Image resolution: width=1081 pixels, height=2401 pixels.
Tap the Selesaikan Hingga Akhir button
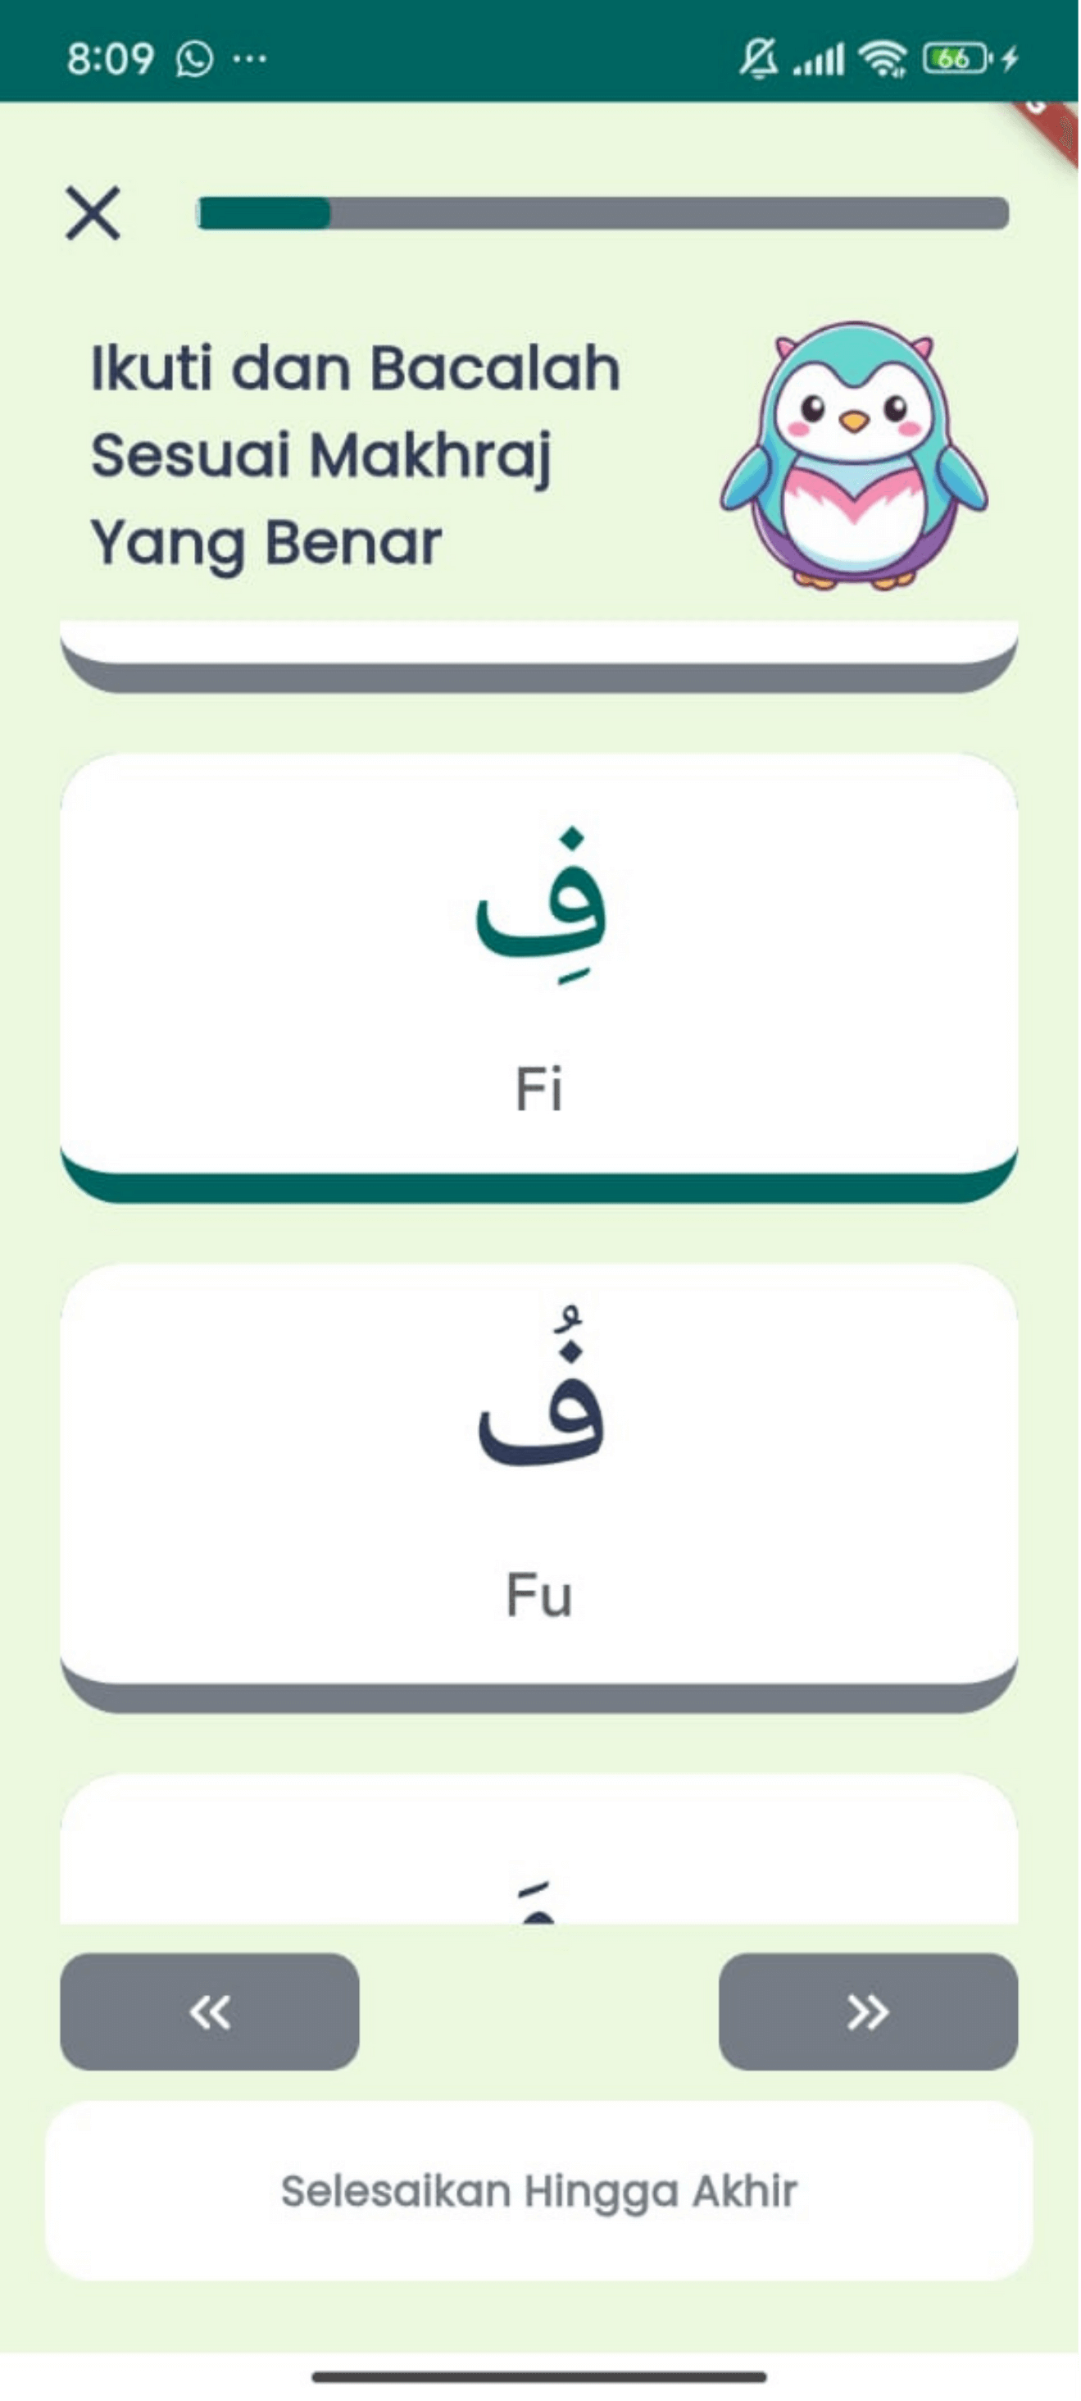point(538,2190)
